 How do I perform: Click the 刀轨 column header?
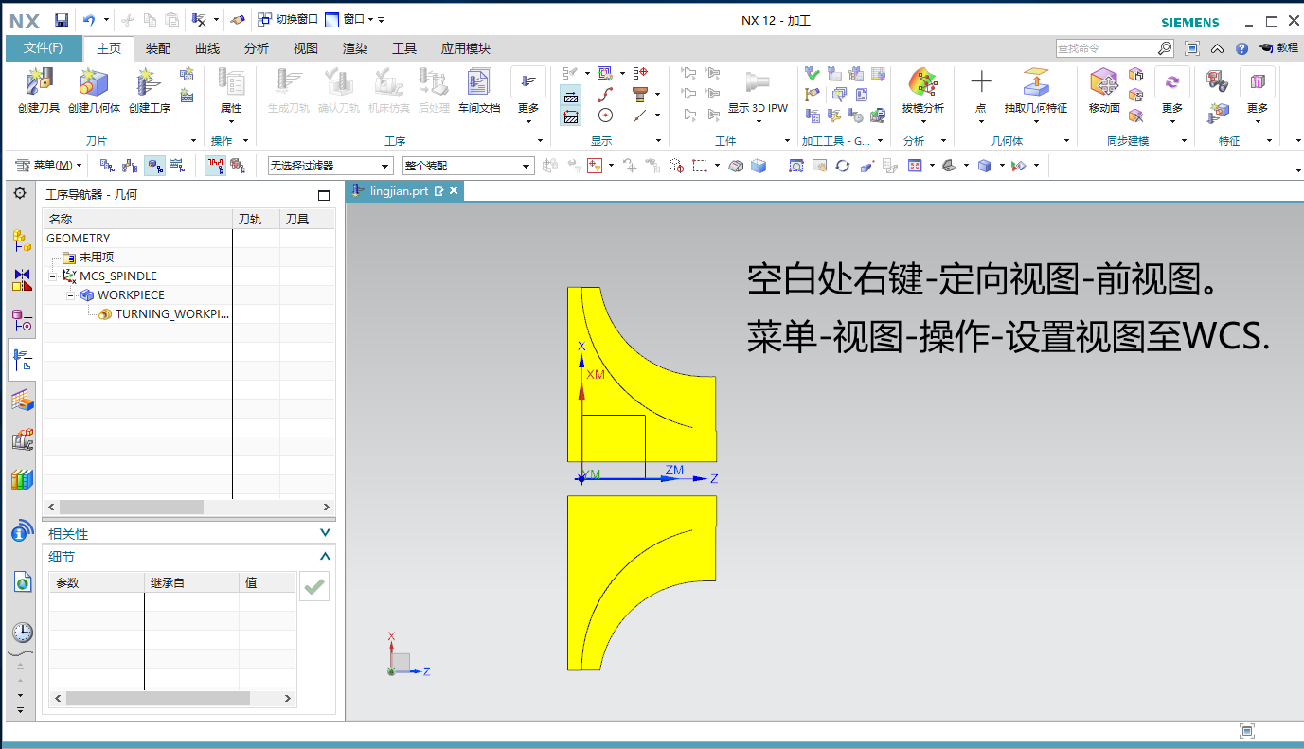coord(257,219)
